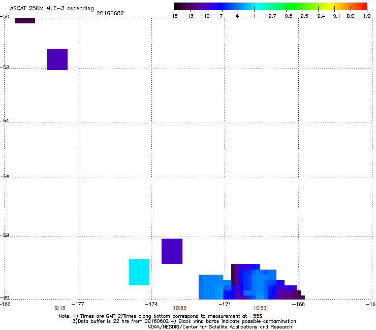The width and height of the screenshot is (376, 330).
Task: Click the latitude label -56
Action: coord(5,176)
